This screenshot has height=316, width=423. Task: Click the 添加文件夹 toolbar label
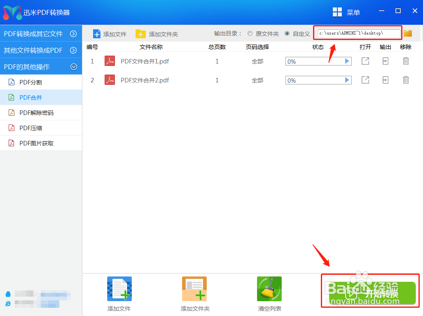coord(164,34)
